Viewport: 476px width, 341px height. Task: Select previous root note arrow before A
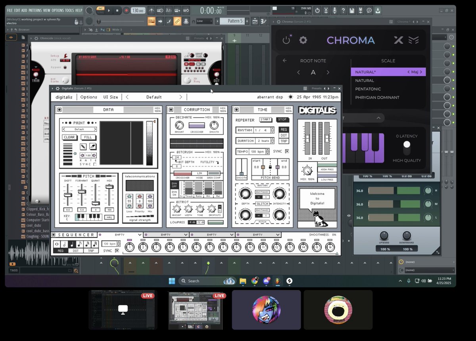[299, 72]
